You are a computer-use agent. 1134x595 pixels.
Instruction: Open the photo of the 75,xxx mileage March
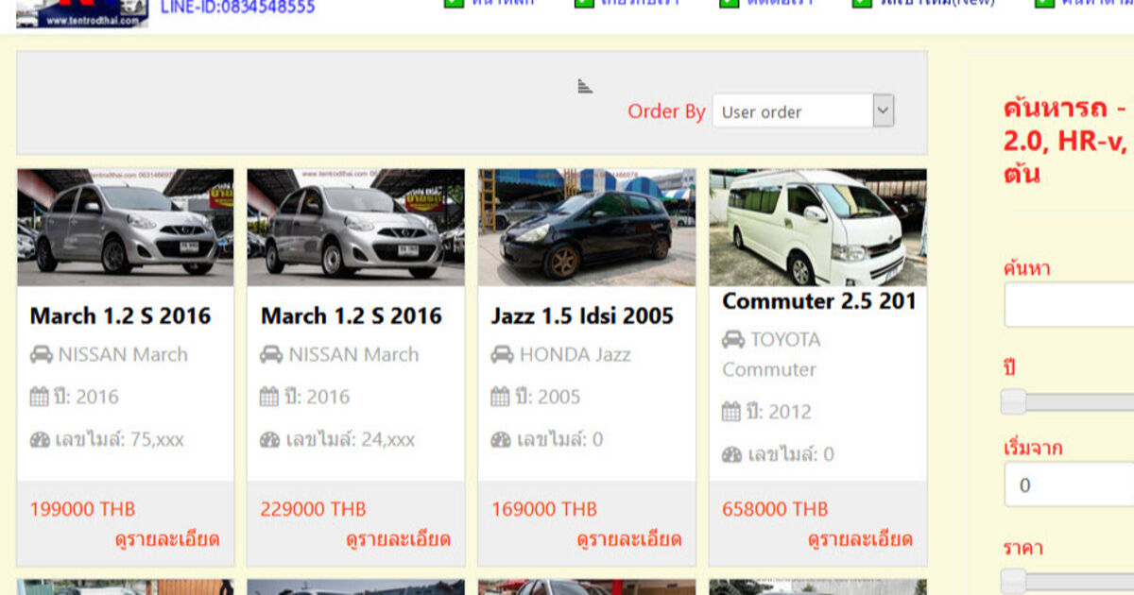pyautogui.click(x=126, y=228)
